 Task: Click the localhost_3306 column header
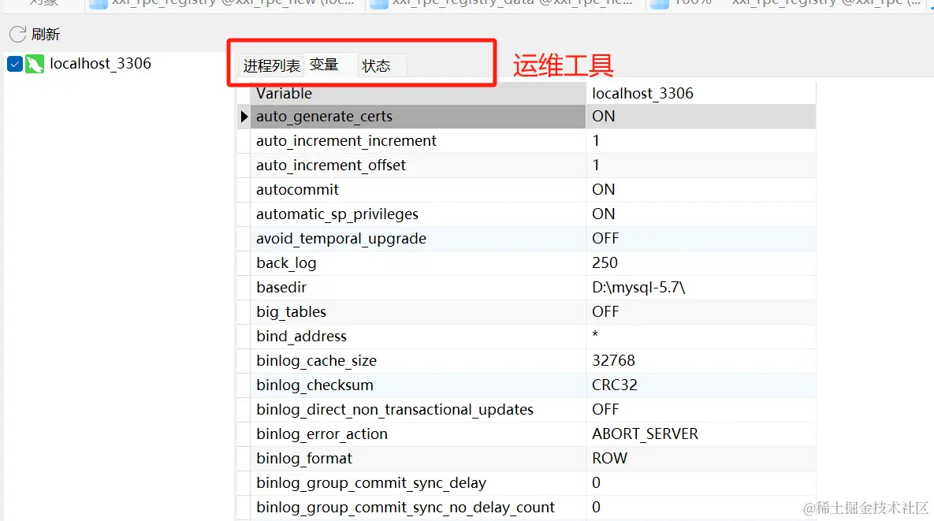642,93
